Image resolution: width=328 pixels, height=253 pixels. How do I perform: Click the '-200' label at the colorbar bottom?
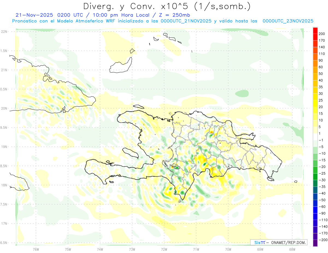coord(323,240)
